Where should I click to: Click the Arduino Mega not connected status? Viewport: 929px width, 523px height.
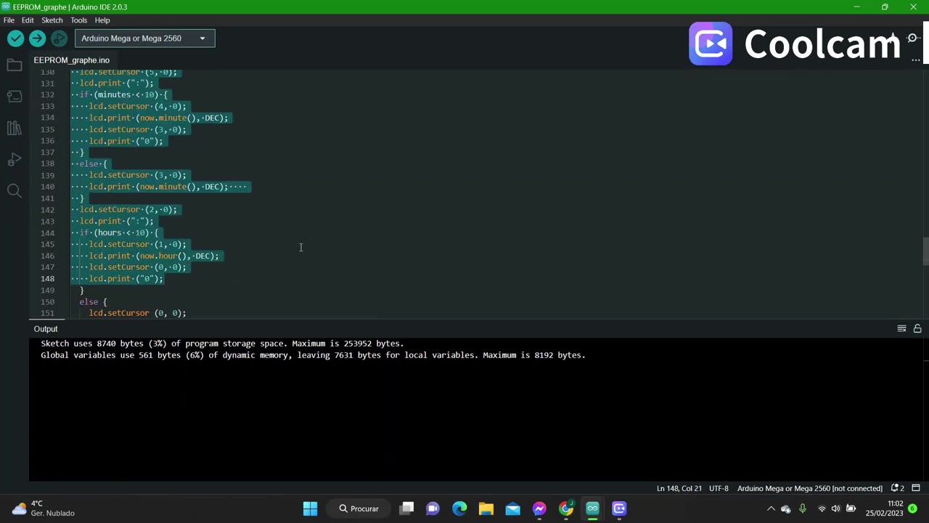coord(810,488)
